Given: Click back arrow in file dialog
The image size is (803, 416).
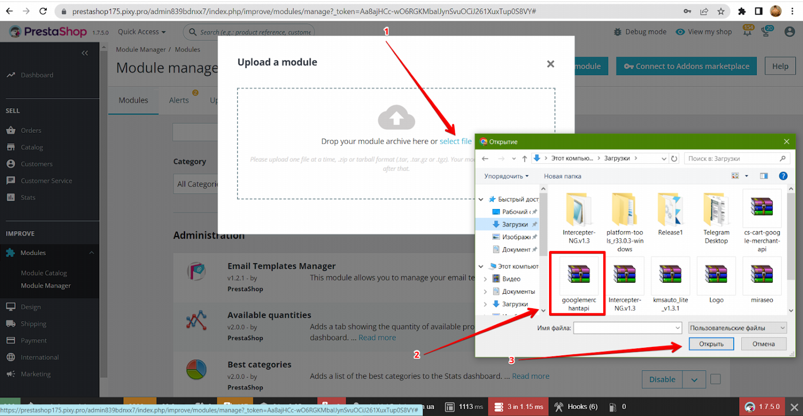Looking at the screenshot, I should point(485,158).
